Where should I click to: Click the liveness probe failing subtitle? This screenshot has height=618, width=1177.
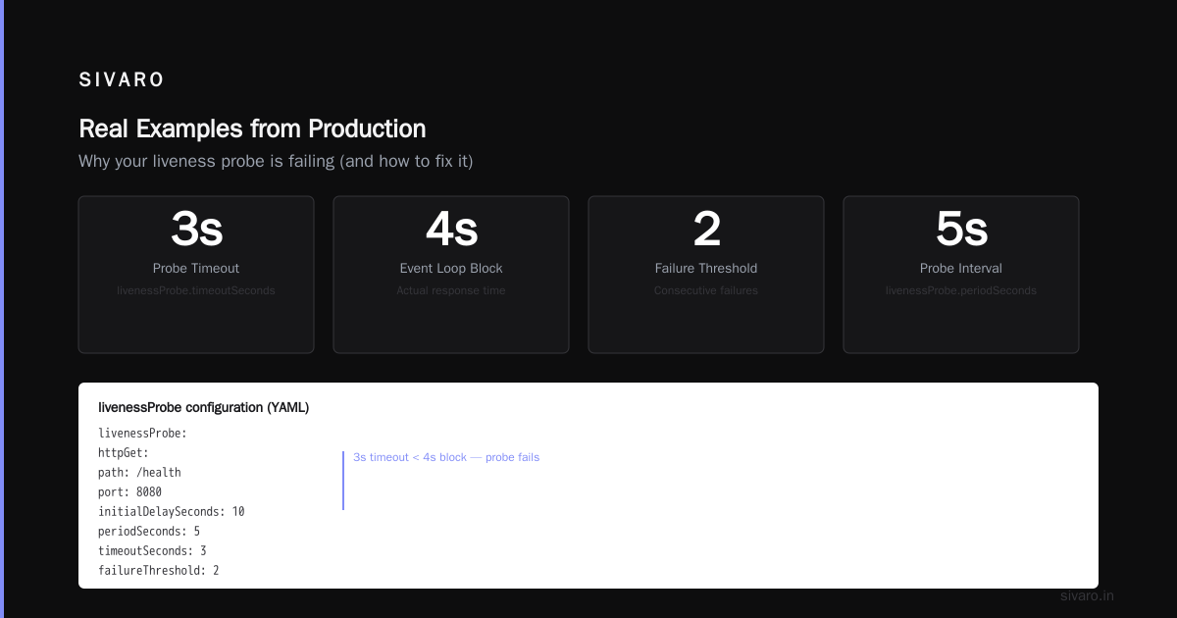click(x=276, y=161)
